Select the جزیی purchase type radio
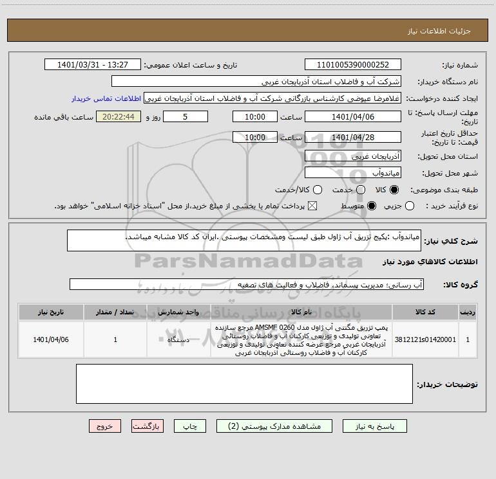 click(409, 206)
